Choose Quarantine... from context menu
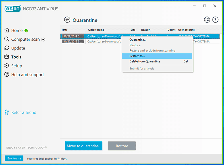The width and height of the screenshot is (224, 165). [157, 40]
